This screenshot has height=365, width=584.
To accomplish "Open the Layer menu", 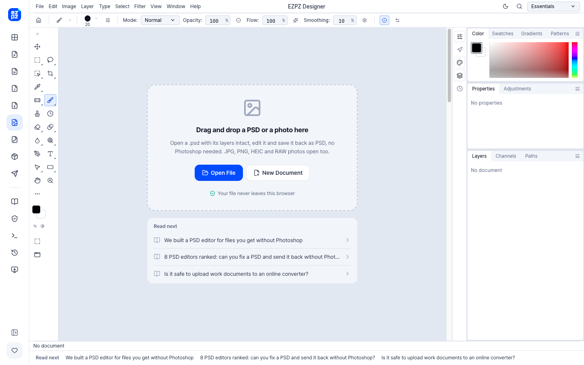I will click(87, 6).
